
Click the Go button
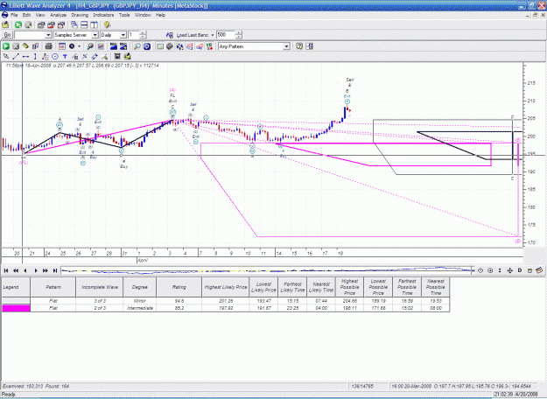coord(7,35)
